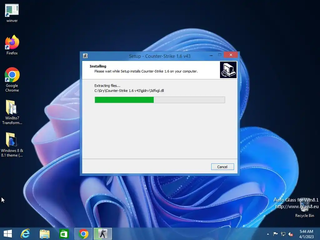Click the 3dfxgl.dll file path text
The image size is (320, 240).
[129, 91]
